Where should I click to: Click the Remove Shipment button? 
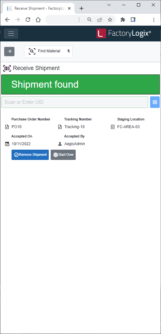[30, 155]
